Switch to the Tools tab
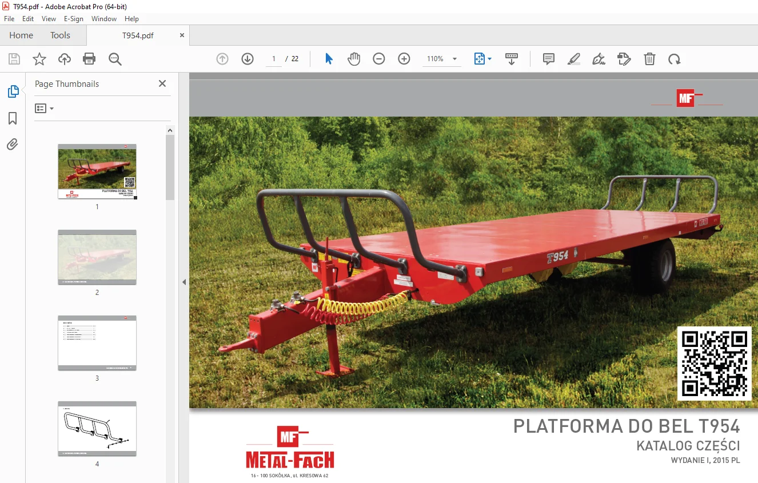Image resolution: width=758 pixels, height=483 pixels. [x=60, y=35]
